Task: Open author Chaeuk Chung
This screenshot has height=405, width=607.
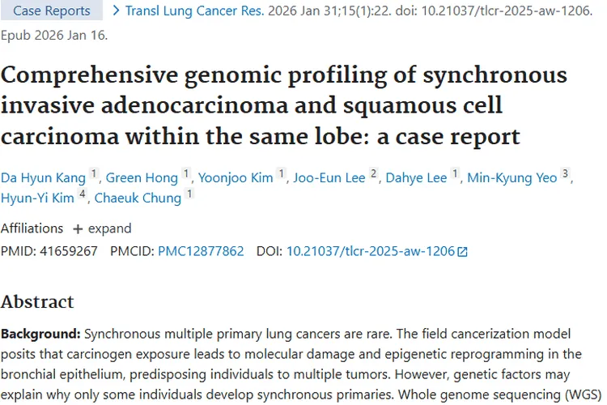Action: click(x=138, y=198)
